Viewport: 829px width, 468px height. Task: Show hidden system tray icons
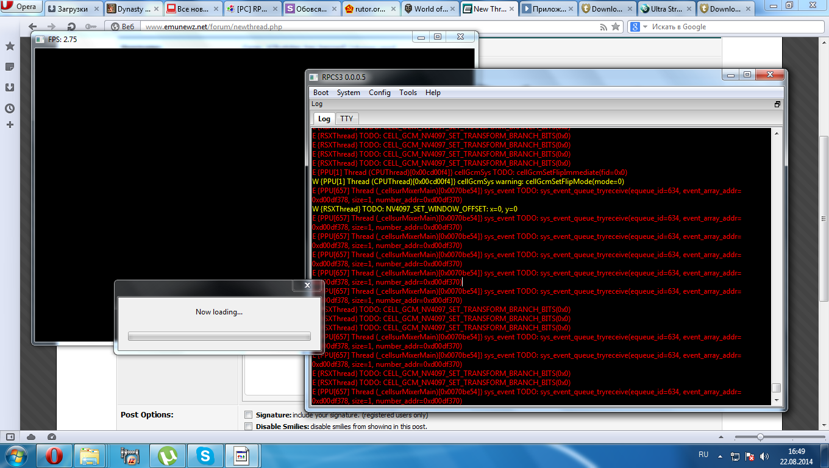pyautogui.click(x=719, y=456)
